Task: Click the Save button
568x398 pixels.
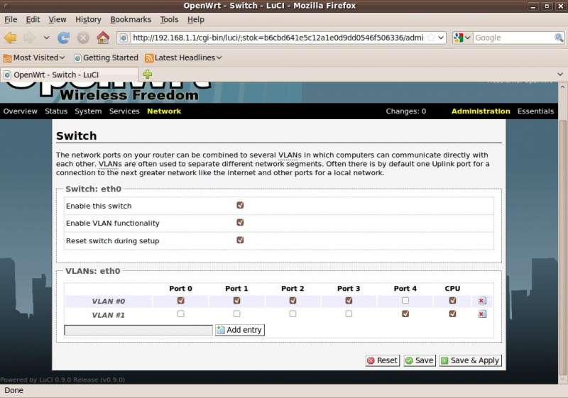Action: point(420,360)
